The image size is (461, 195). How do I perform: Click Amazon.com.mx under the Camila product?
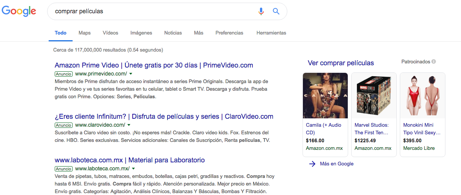pyautogui.click(x=325, y=148)
